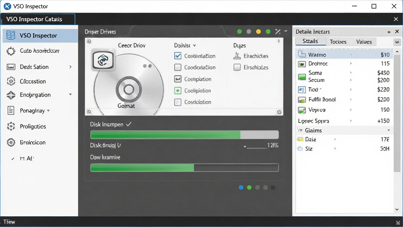Click the Enoþrgation sidebar icon

pyautogui.click(x=11, y=95)
